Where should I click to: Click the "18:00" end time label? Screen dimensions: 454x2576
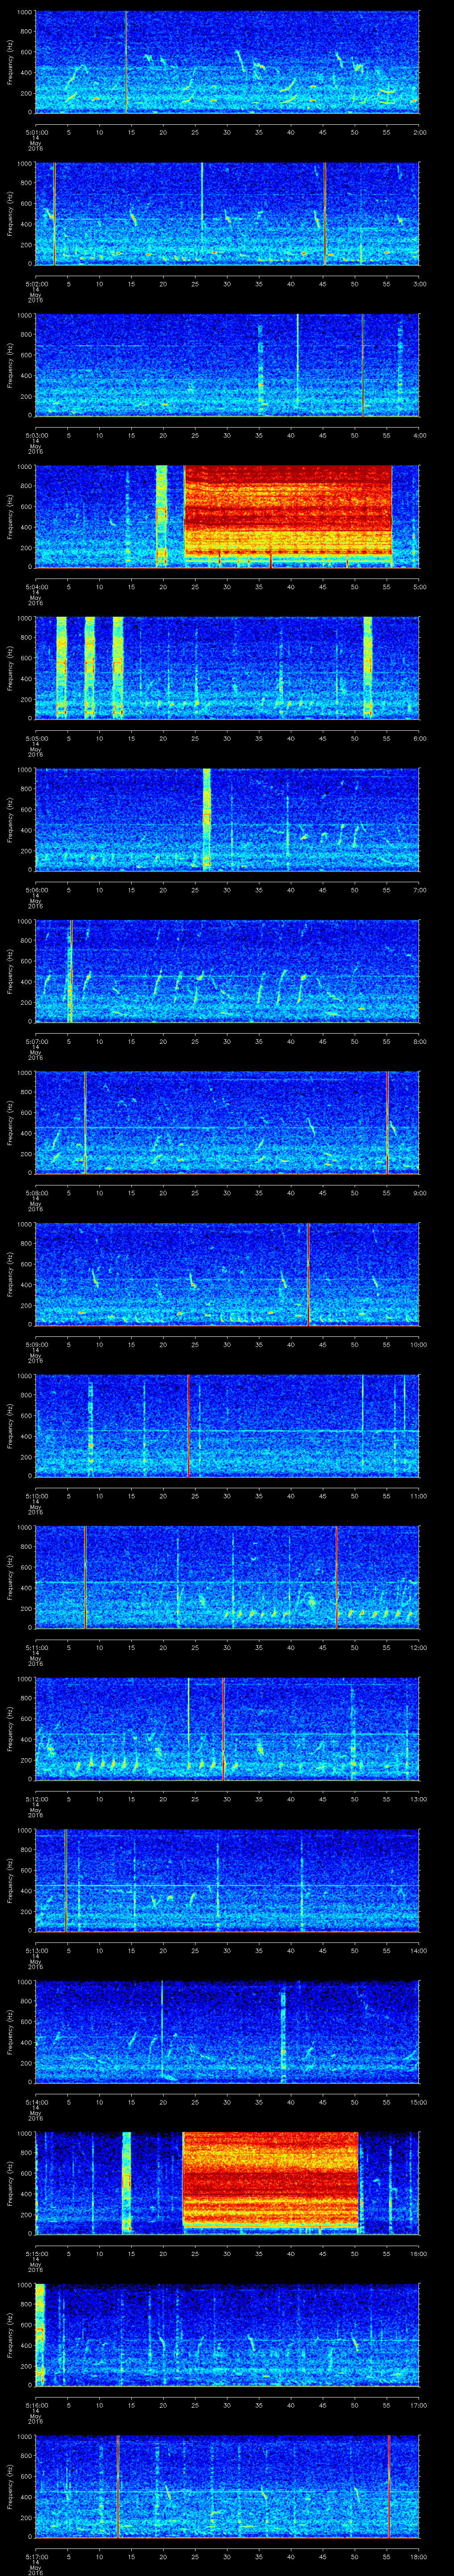click(418, 2557)
